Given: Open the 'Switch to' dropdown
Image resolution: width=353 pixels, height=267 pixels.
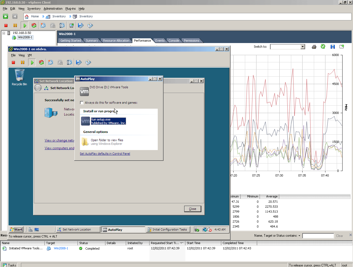Looking at the screenshot, I should [x=303, y=47].
